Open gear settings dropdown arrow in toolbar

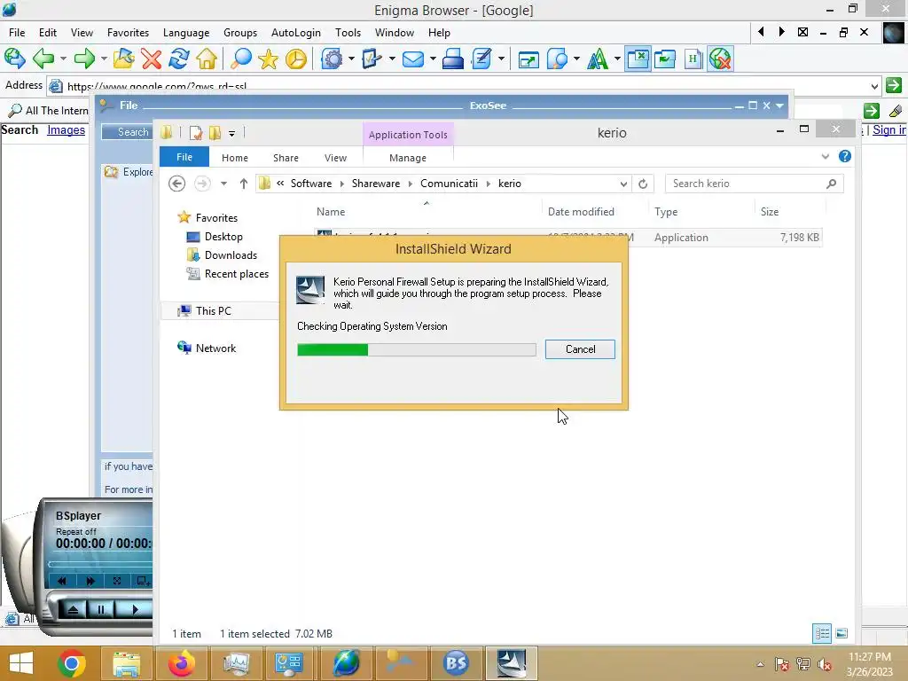tap(351, 59)
